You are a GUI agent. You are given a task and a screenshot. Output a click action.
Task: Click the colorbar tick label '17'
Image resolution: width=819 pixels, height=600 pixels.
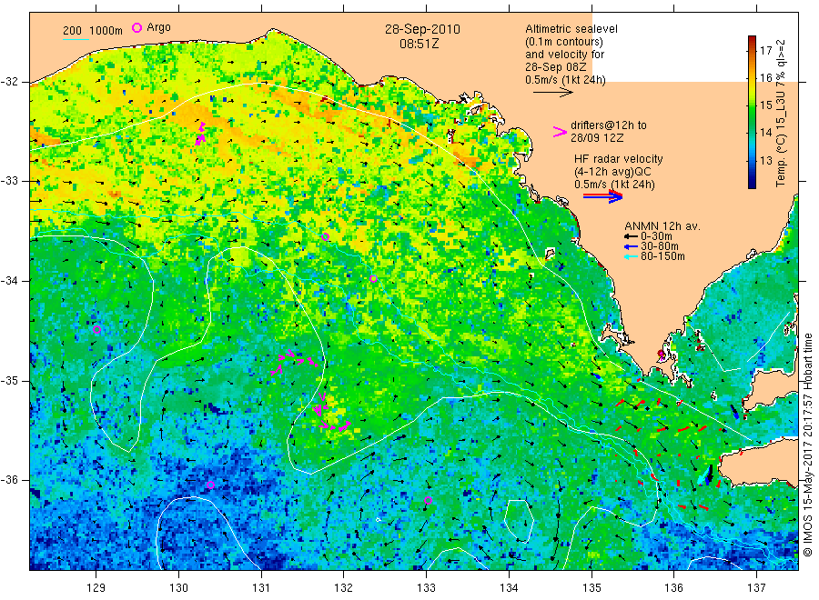pyautogui.click(x=765, y=51)
